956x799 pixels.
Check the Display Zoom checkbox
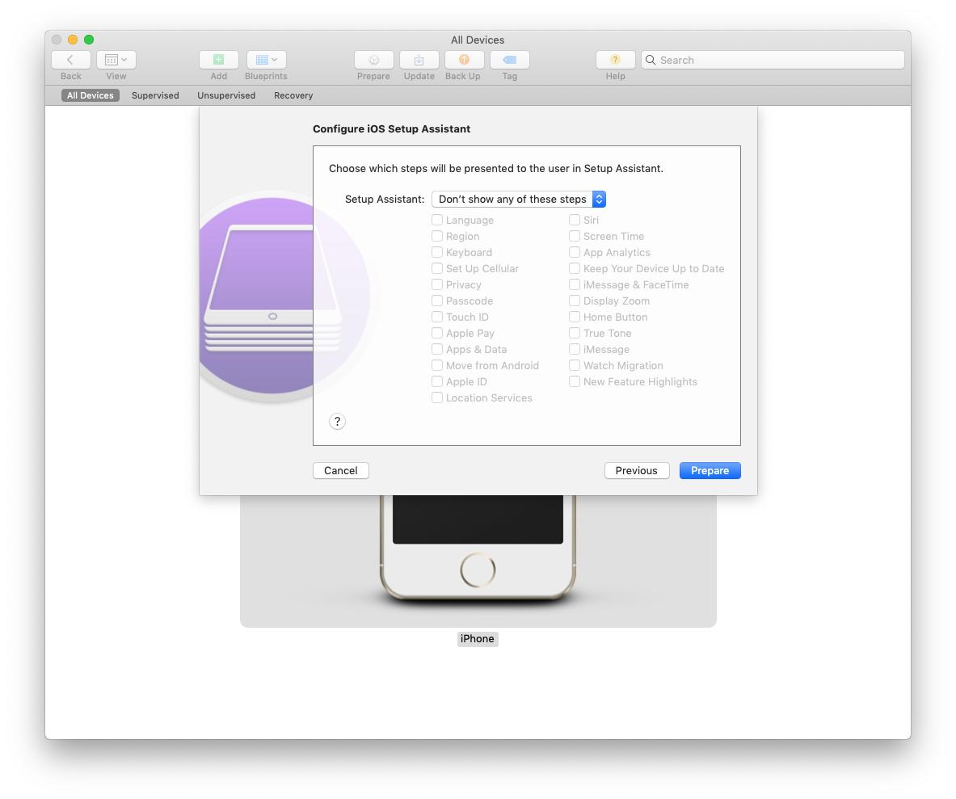coord(575,301)
